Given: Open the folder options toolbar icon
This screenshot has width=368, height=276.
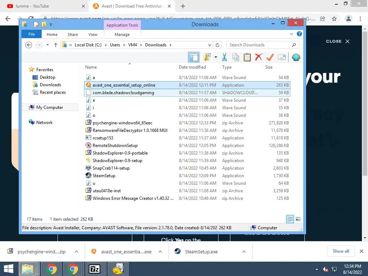Looking at the screenshot, I should (207, 57).
